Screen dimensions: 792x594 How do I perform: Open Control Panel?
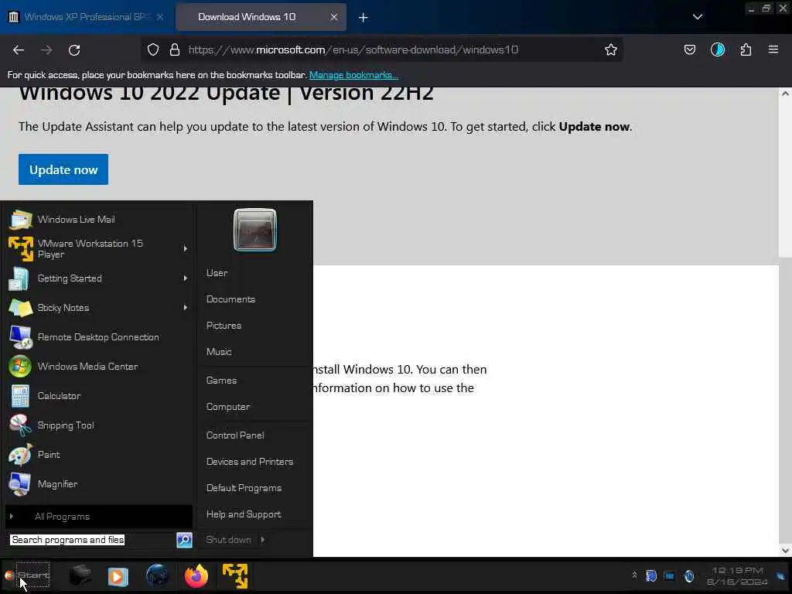pyautogui.click(x=235, y=435)
